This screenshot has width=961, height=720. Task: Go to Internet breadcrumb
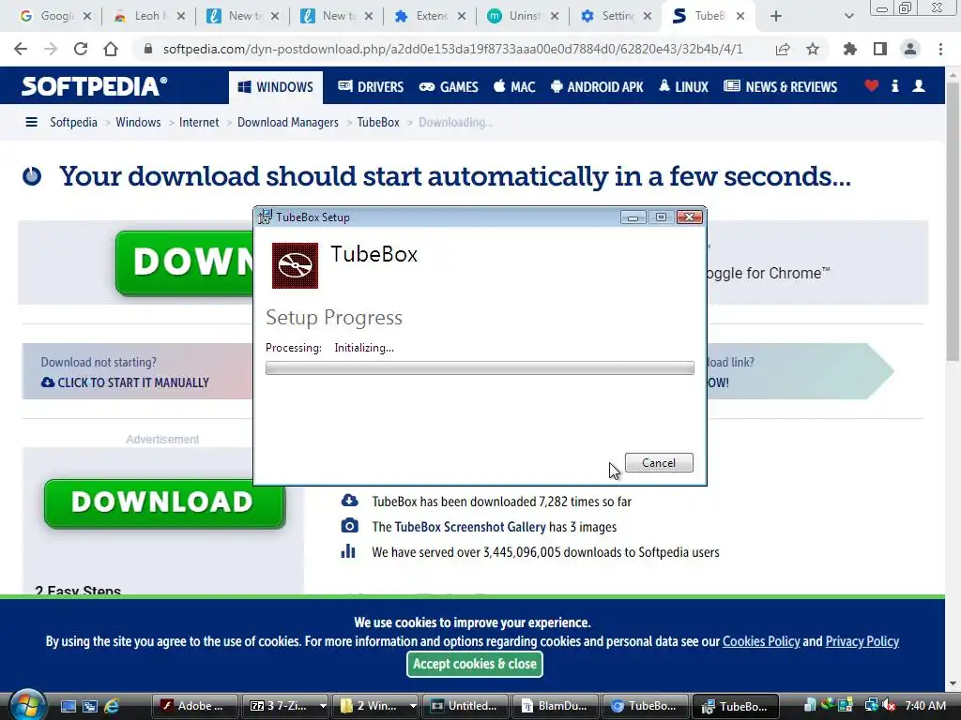coord(199,122)
